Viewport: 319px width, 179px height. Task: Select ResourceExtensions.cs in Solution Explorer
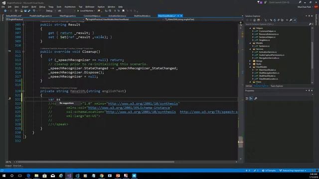point(269,34)
